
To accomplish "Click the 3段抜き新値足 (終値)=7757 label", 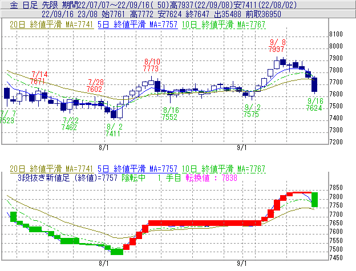I will [67, 177].
